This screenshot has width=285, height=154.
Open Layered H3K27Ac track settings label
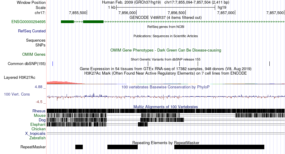pos(19,78)
